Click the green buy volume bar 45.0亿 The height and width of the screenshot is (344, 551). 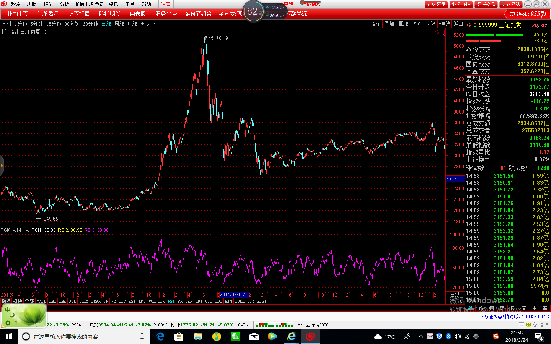[x=494, y=35]
